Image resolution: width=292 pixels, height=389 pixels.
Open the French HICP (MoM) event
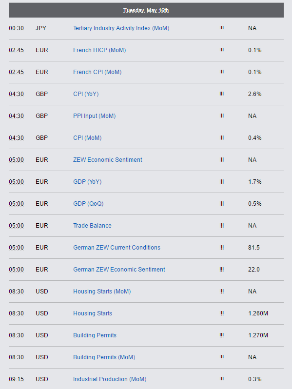99,50
